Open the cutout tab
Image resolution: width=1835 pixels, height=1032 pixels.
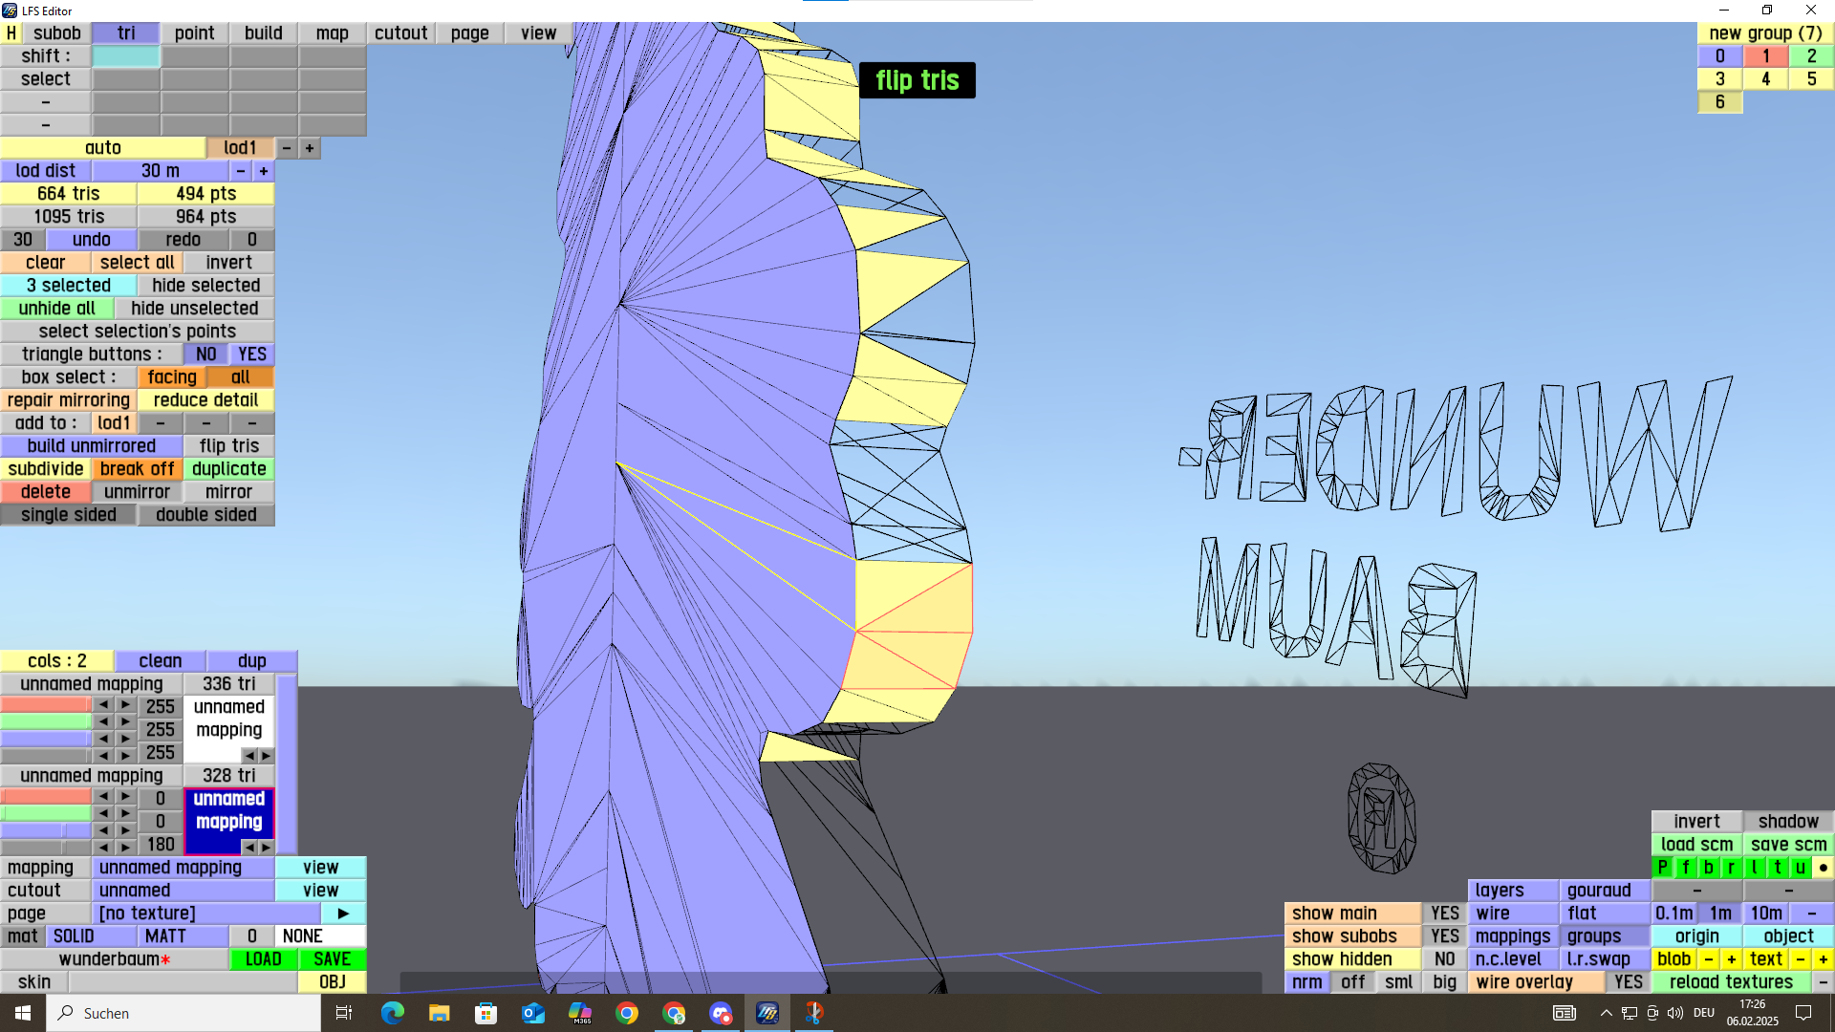coord(400,33)
